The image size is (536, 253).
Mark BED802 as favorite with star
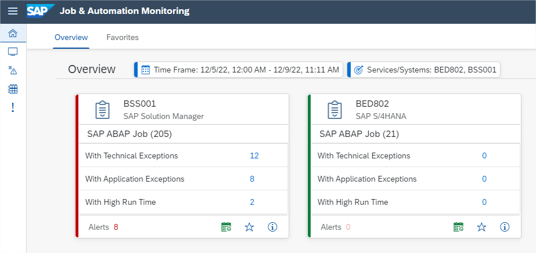[481, 227]
